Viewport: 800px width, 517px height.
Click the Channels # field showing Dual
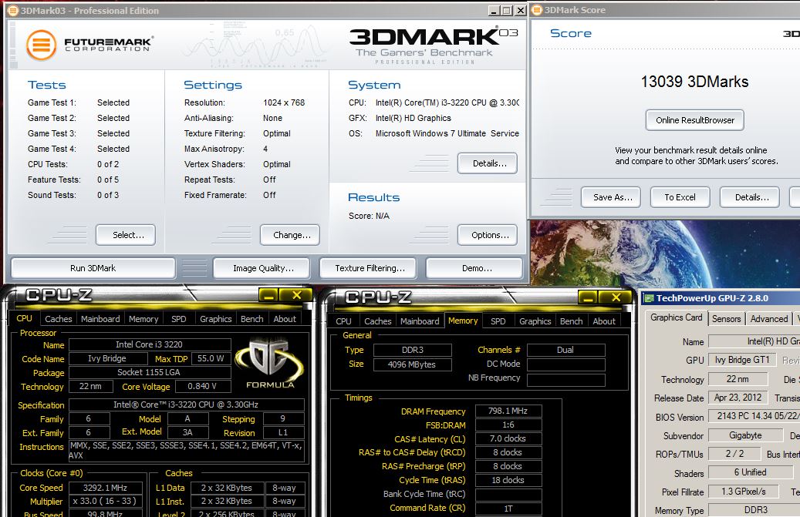565,351
